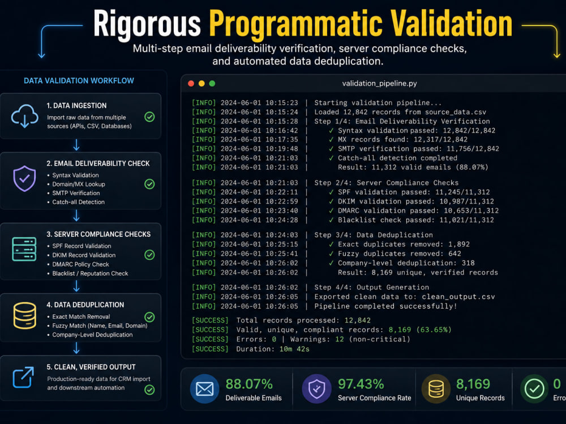Select the validation_pipeline.py window title

(x=379, y=83)
